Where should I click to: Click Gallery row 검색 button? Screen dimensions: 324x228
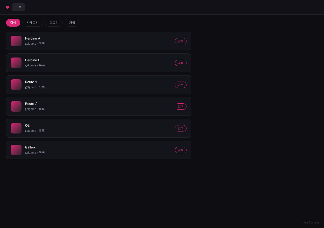click(x=181, y=150)
